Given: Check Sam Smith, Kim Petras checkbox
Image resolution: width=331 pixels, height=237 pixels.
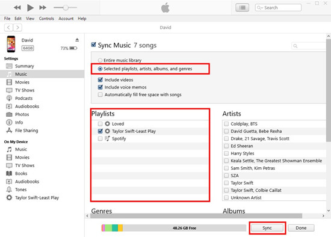Looking at the screenshot, I should [x=226, y=168].
